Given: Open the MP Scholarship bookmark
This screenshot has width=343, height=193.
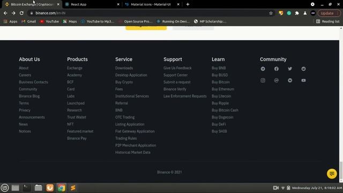Looking at the screenshot, I should (210, 21).
